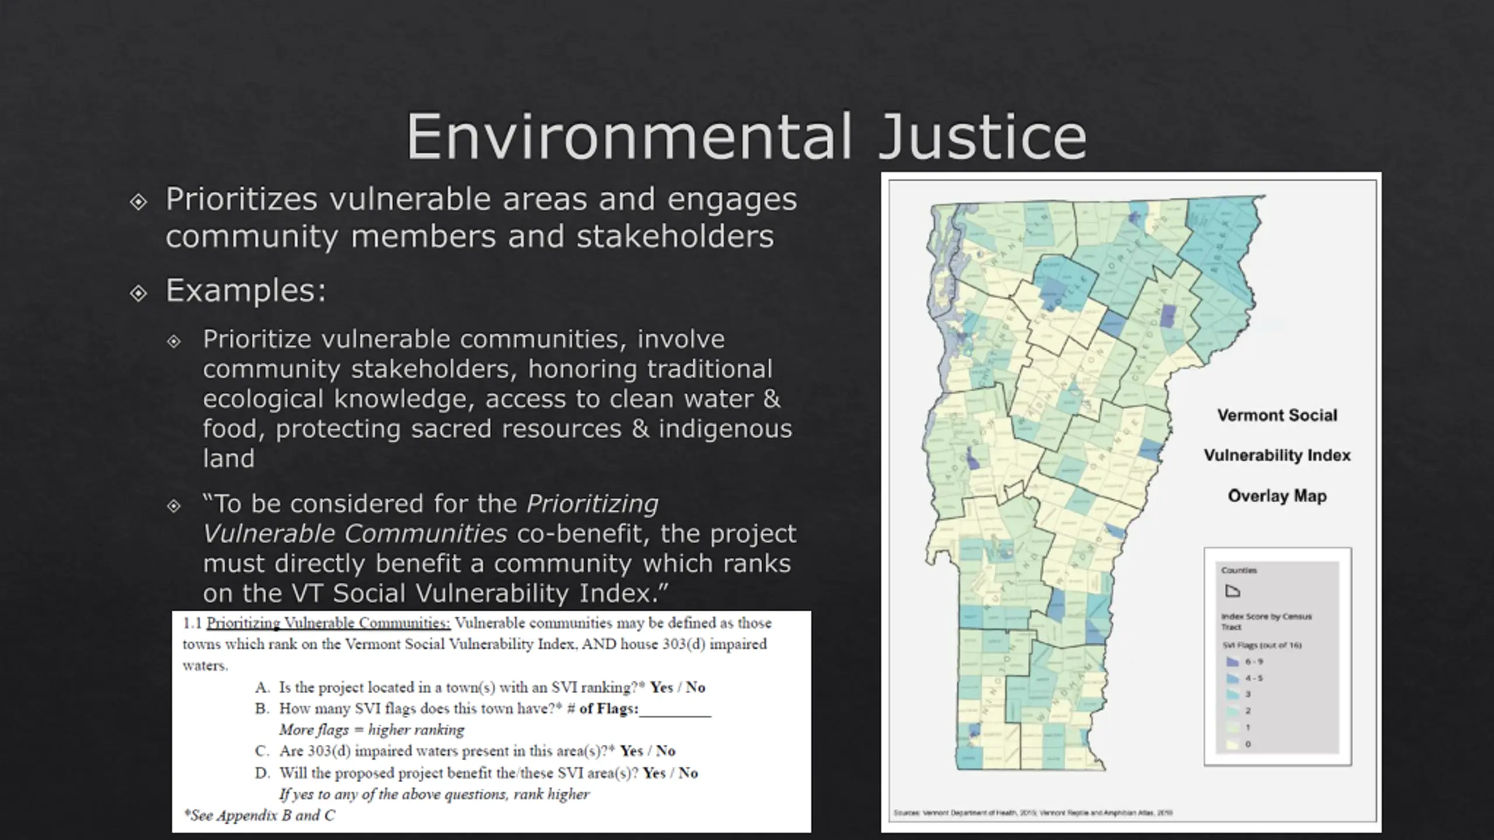The height and width of the screenshot is (840, 1494).
Task: Click question D about proposed project benefit
Action: coord(476,773)
